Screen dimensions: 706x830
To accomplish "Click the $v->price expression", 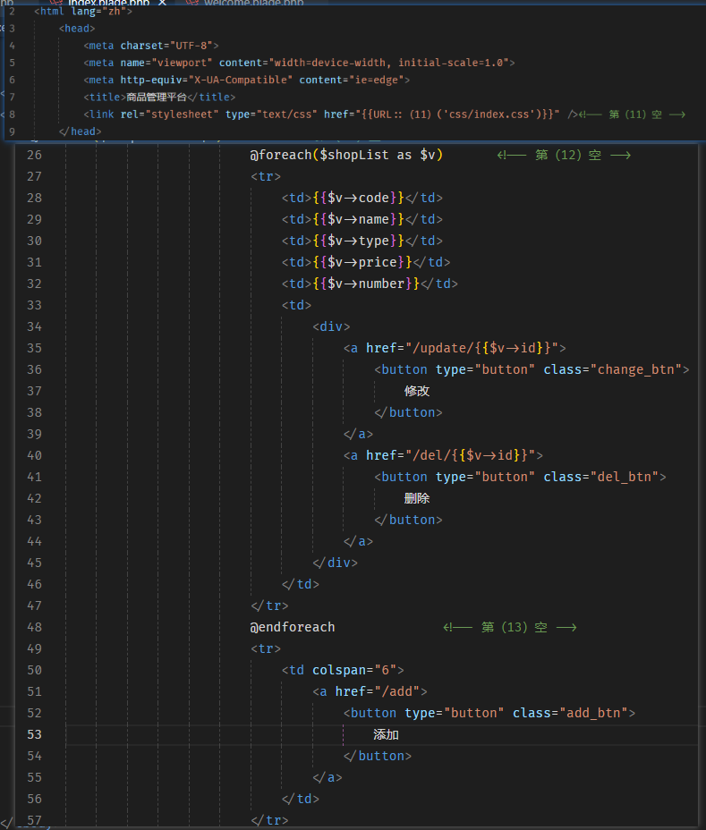I will (362, 262).
